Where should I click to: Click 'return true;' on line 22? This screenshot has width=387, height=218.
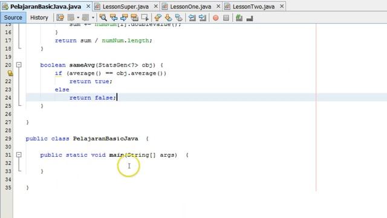(91, 81)
